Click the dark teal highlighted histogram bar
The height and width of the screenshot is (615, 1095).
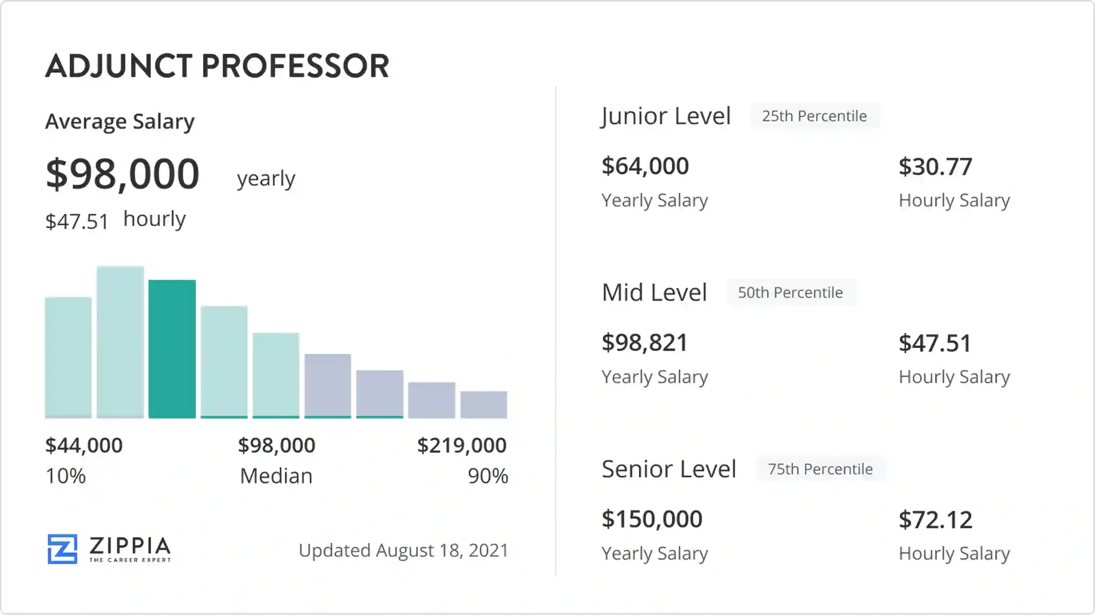click(172, 348)
